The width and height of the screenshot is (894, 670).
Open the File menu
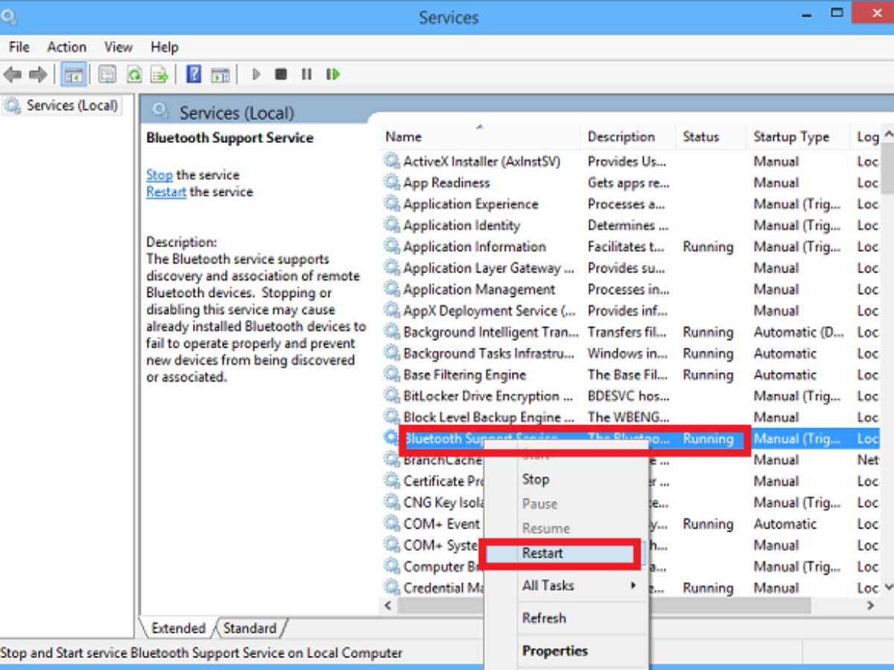[19, 47]
